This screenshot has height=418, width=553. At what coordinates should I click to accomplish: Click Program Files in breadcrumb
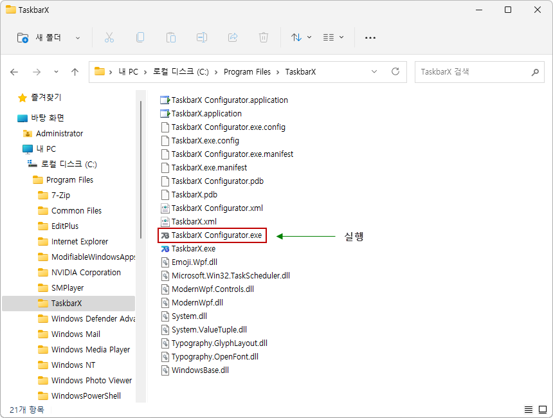[x=247, y=71]
